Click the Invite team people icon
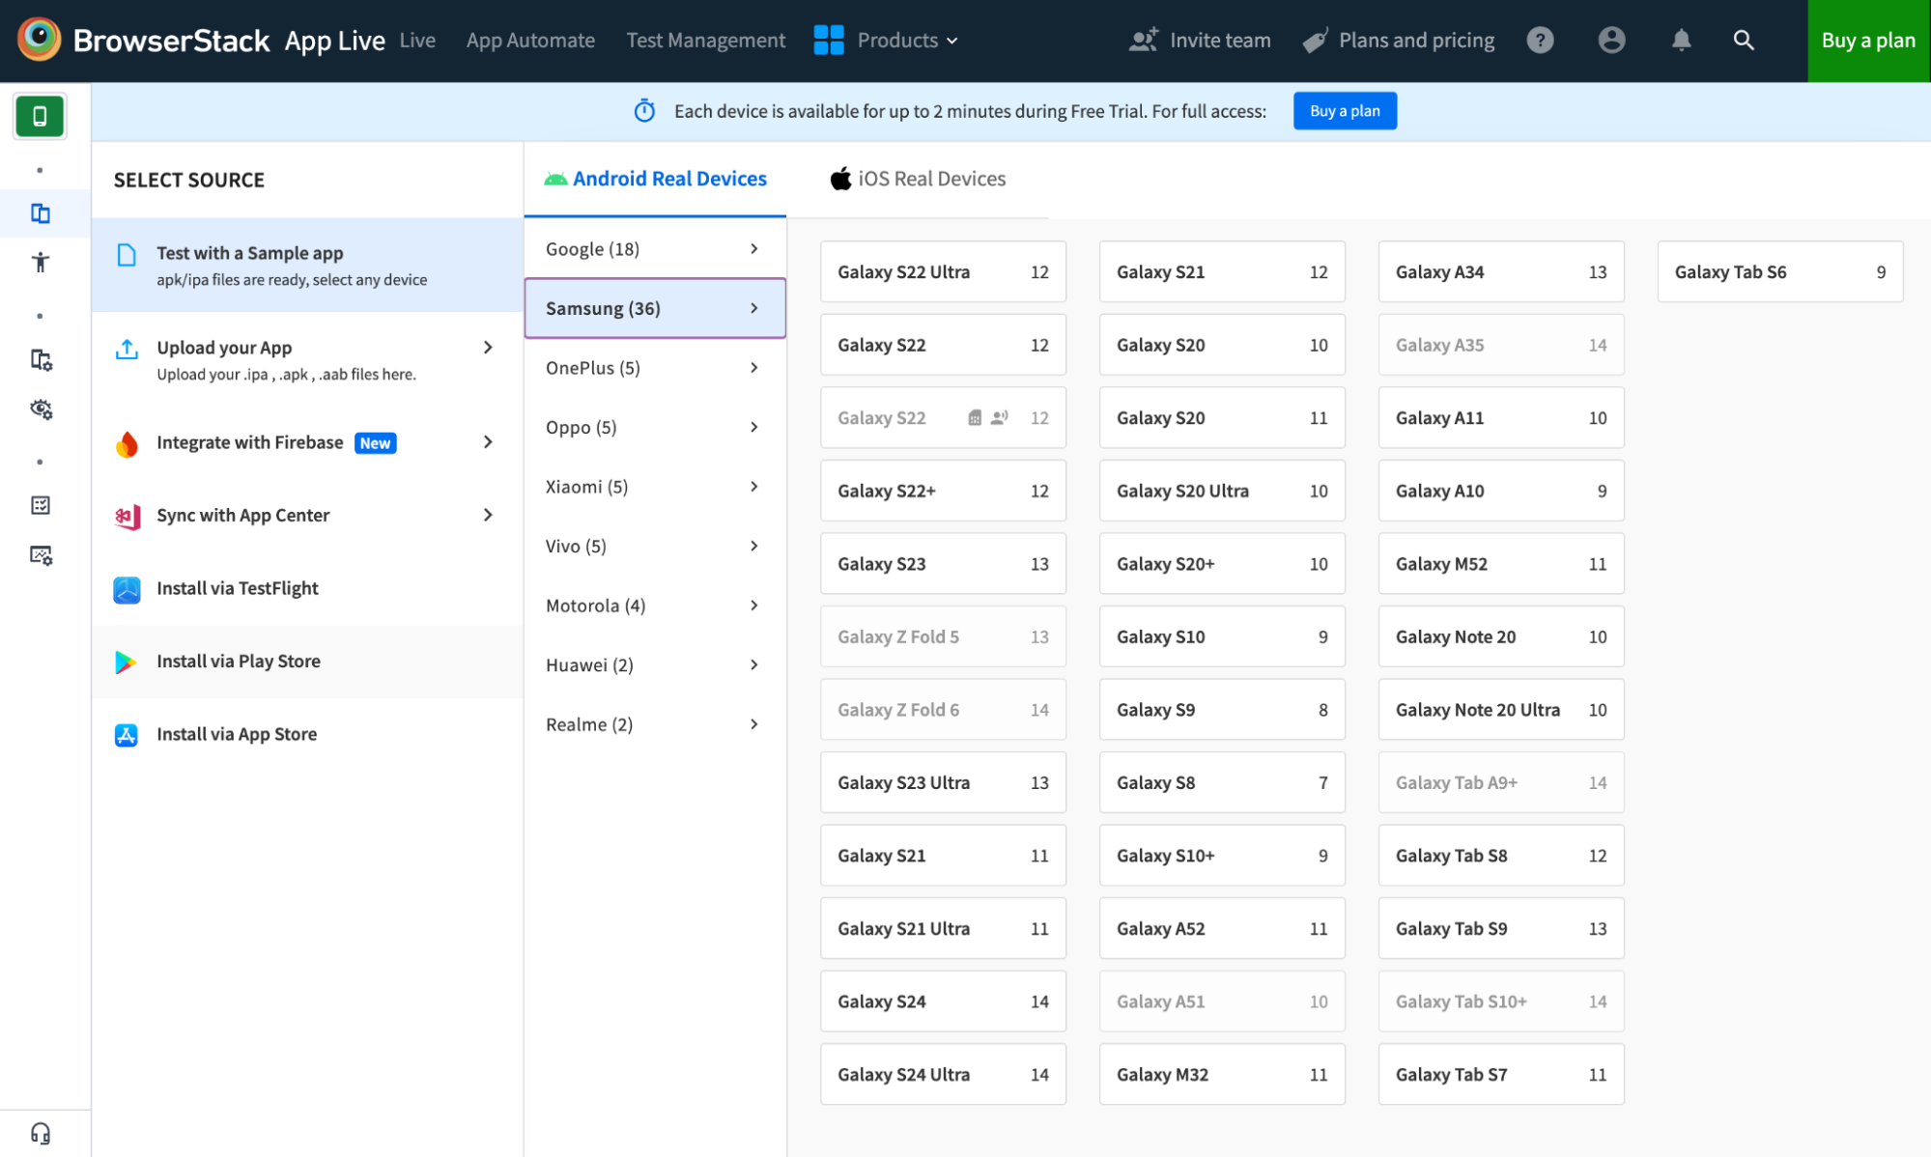The height and width of the screenshot is (1157, 1931). click(1144, 40)
